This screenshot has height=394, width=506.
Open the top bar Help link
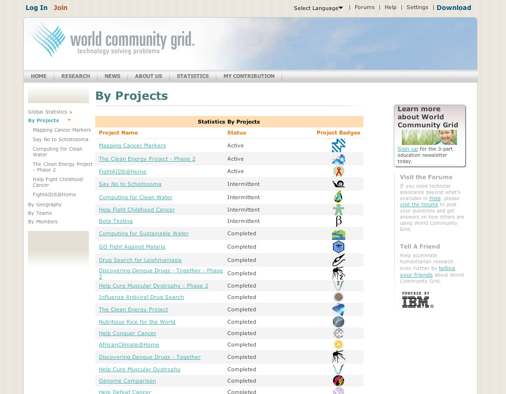pos(390,7)
